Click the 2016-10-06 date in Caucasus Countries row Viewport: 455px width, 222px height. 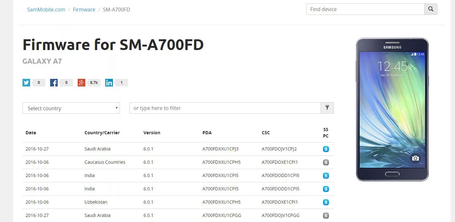point(37,162)
